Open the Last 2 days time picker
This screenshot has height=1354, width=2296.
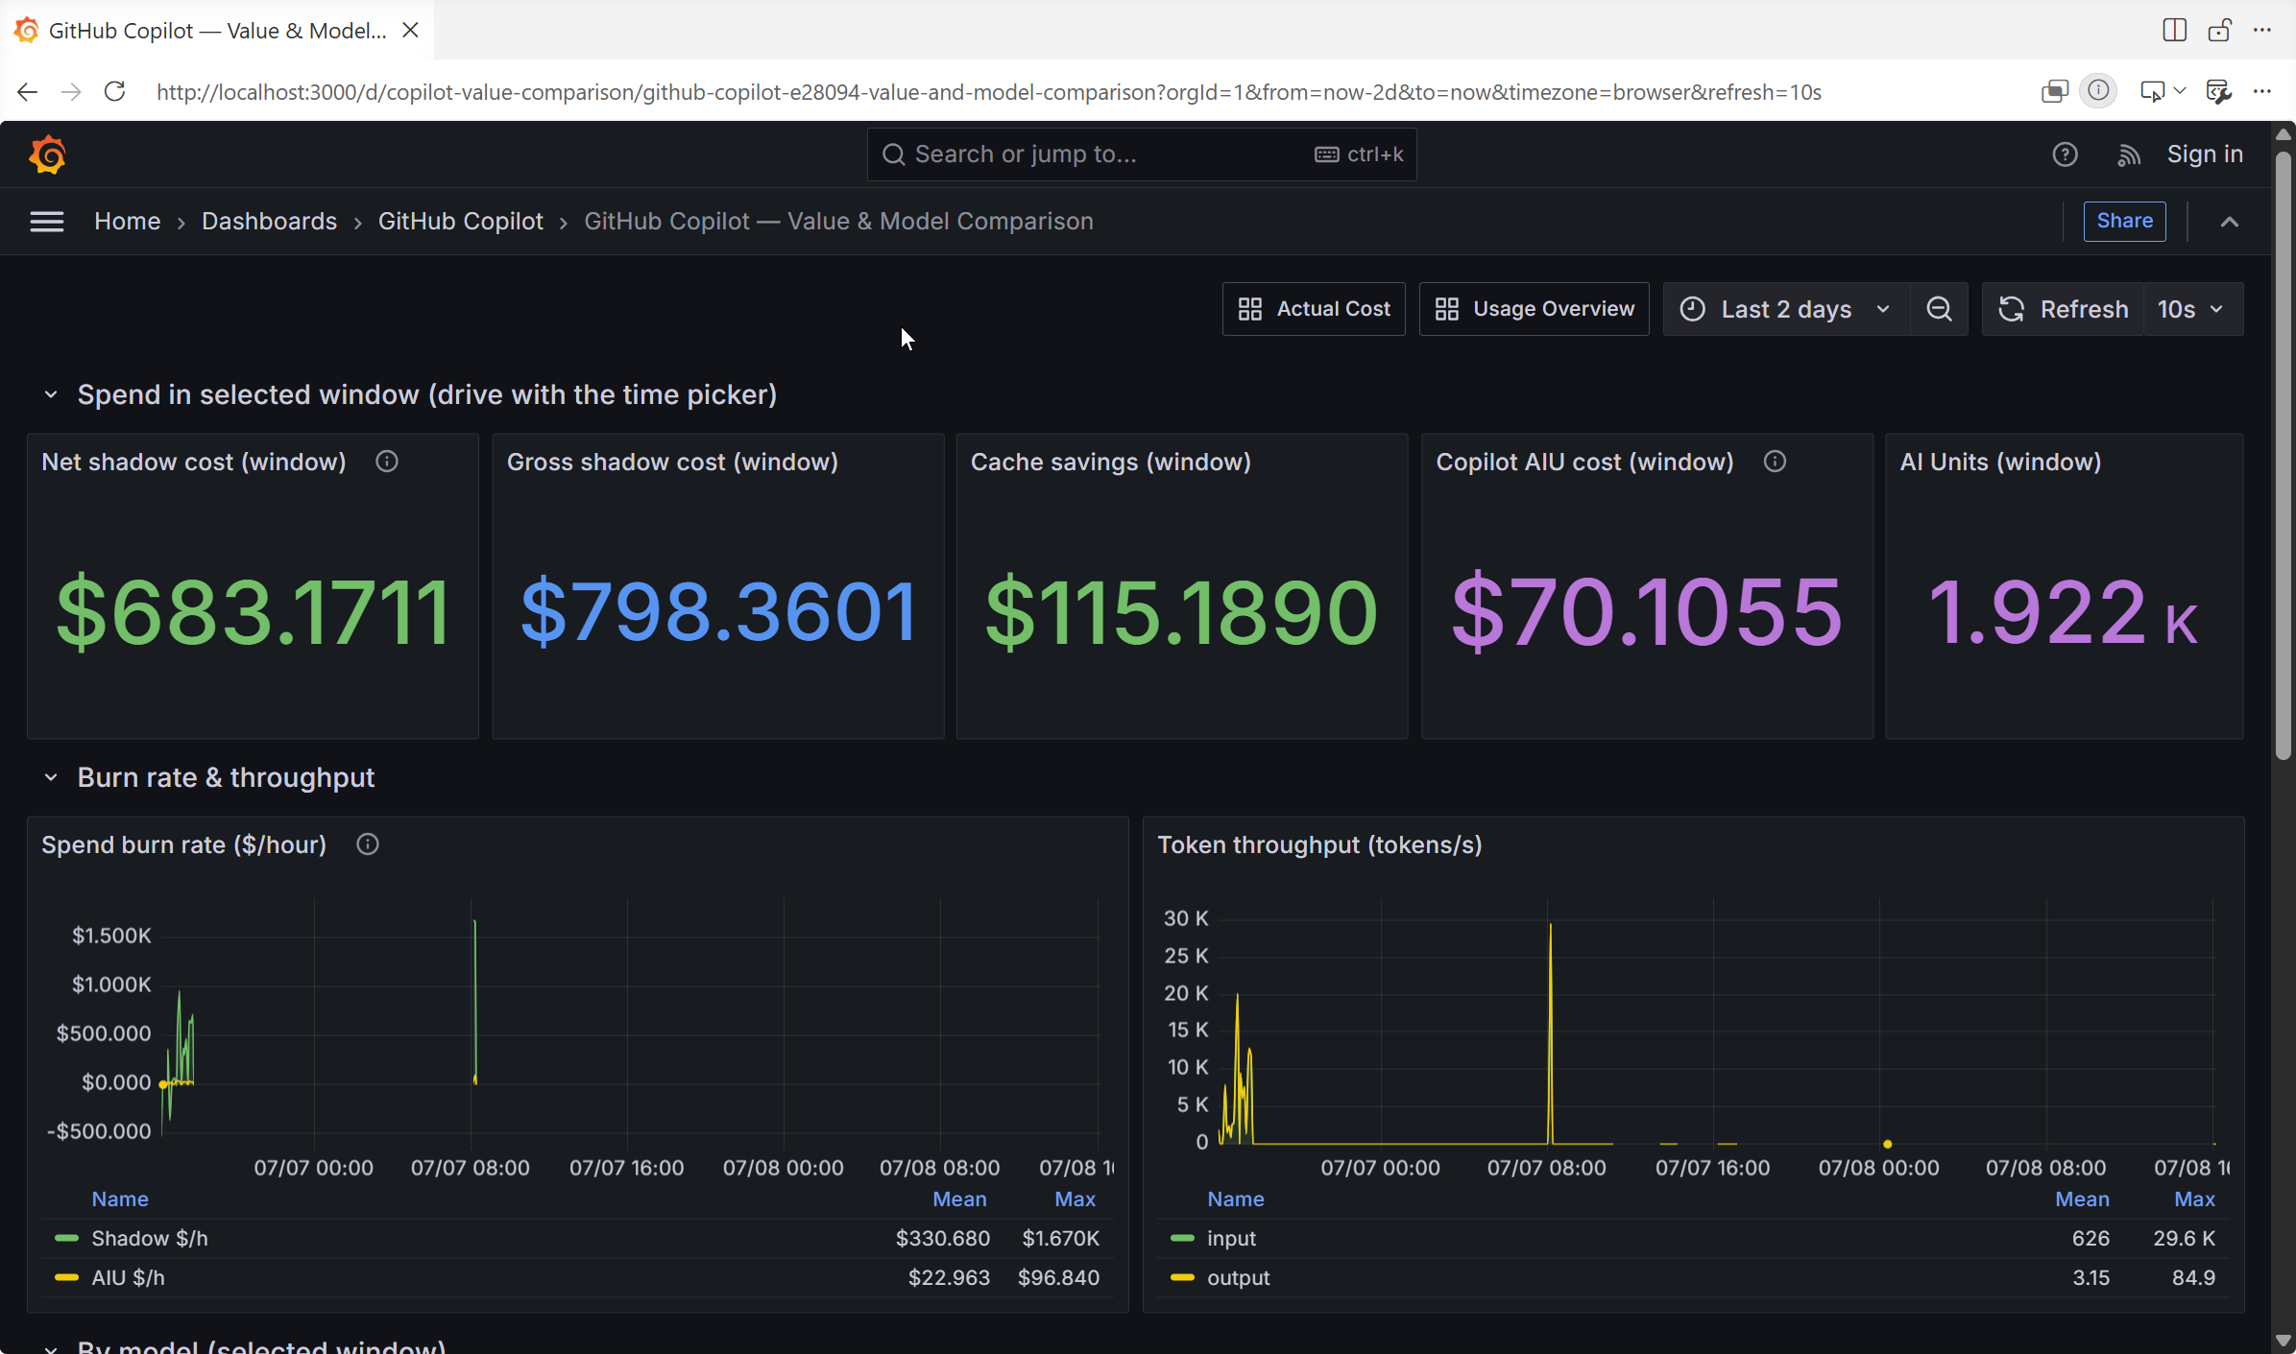point(1786,309)
